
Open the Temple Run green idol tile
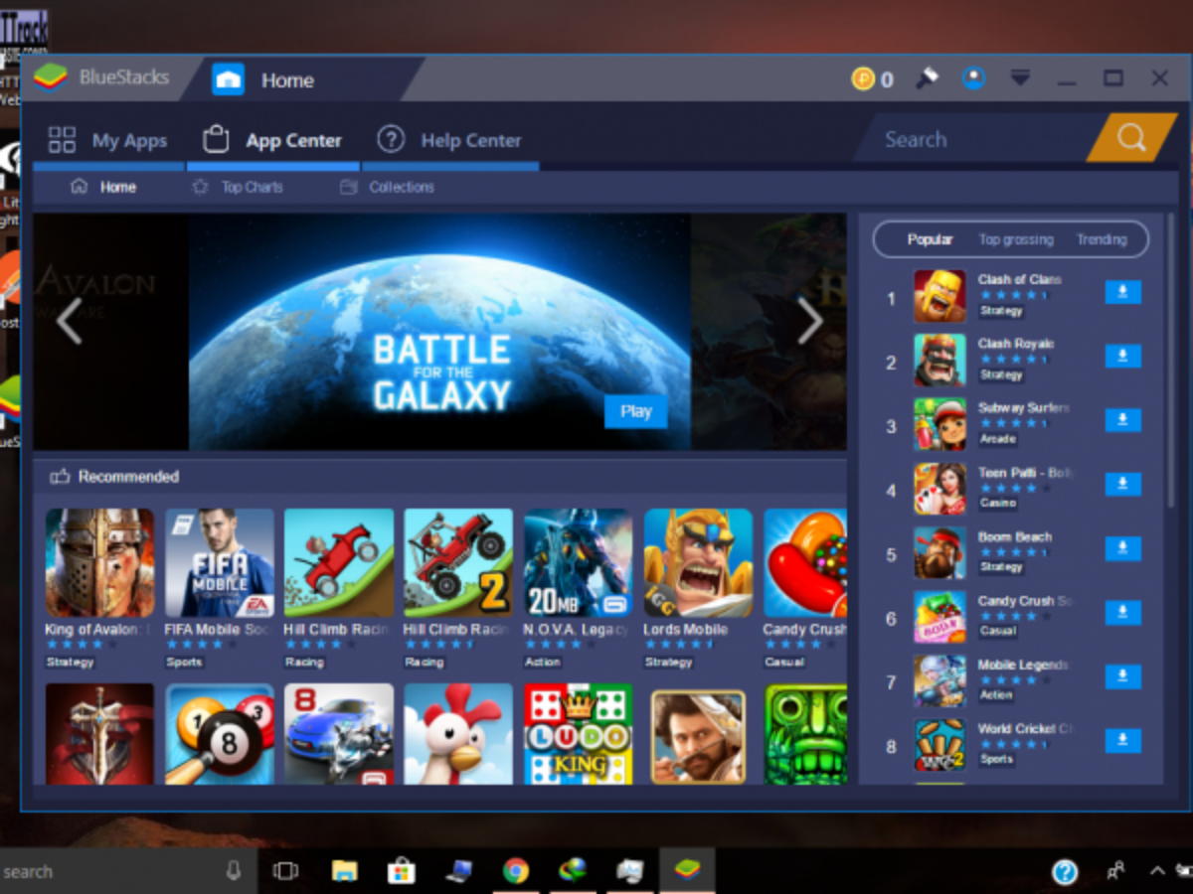tap(805, 734)
